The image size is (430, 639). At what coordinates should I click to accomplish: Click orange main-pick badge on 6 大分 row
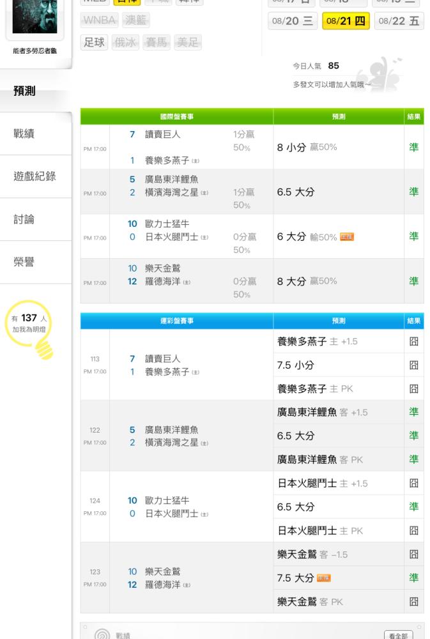[x=347, y=236]
